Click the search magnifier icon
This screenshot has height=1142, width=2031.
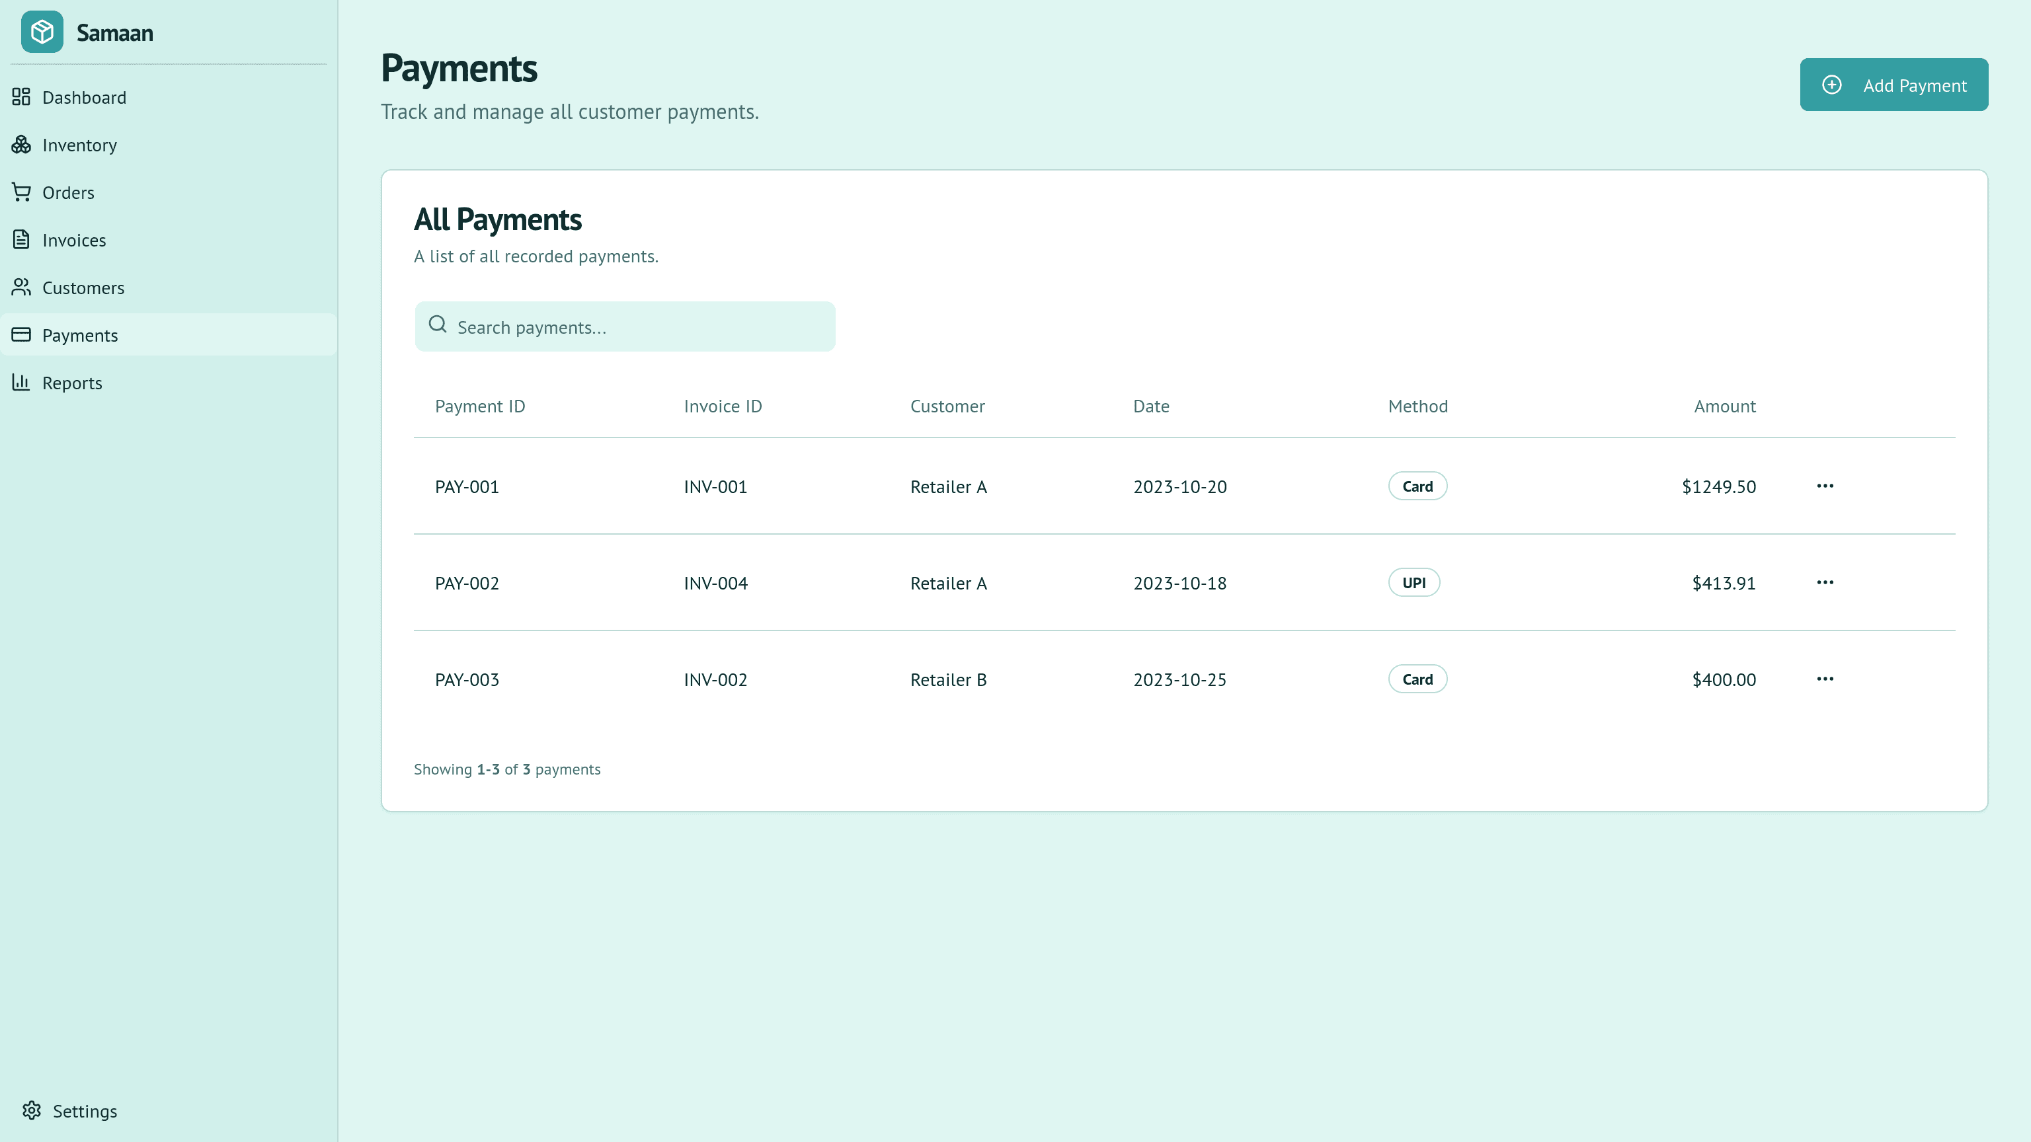[438, 324]
